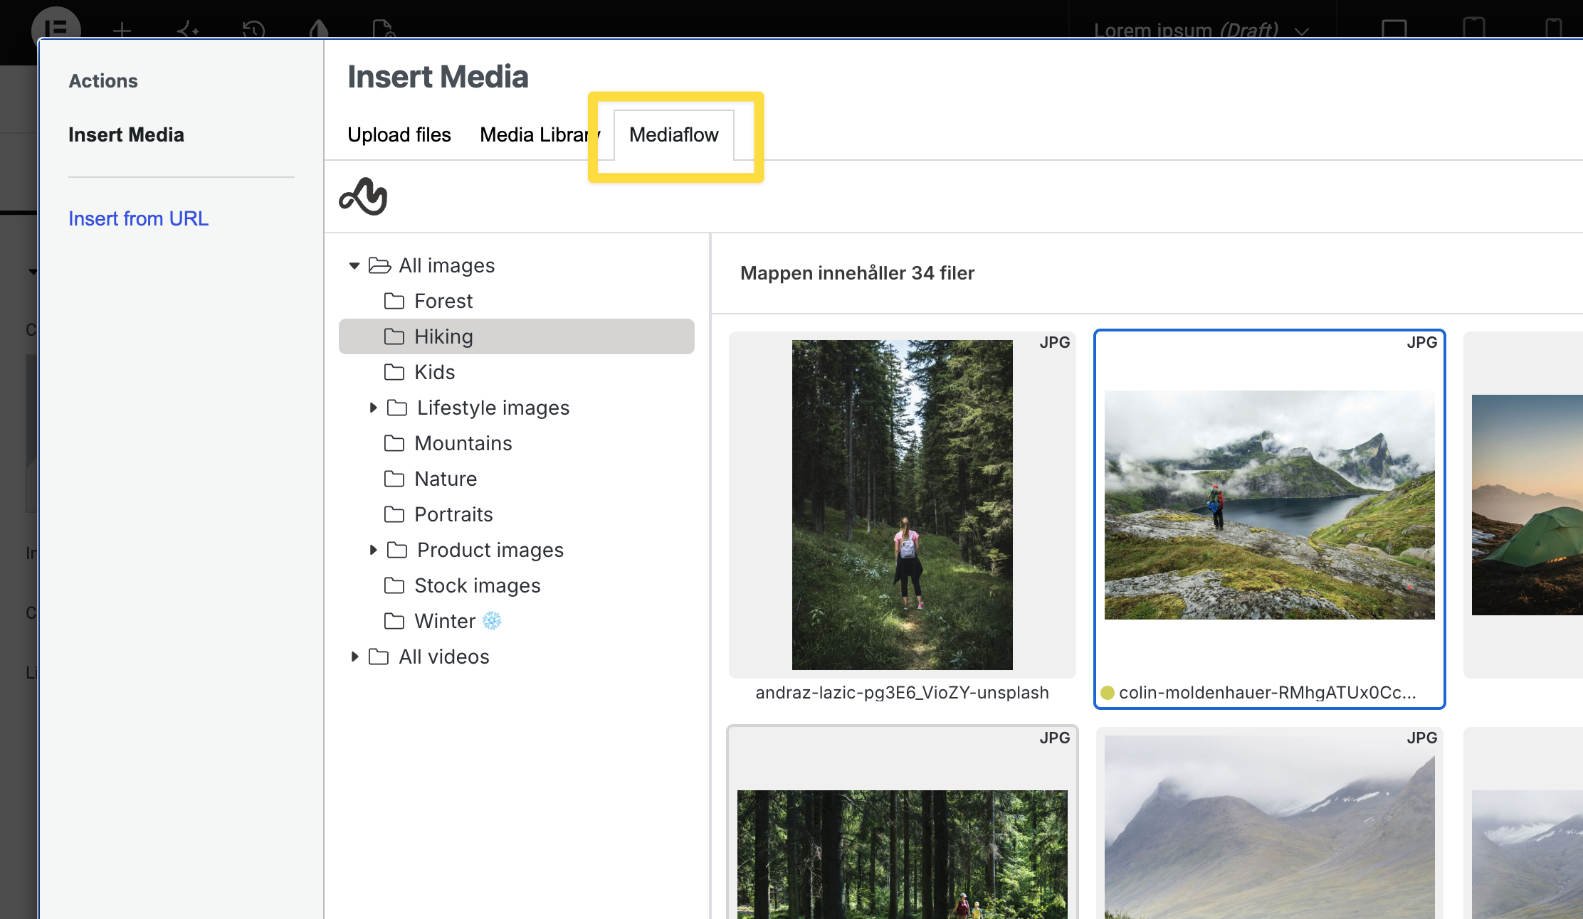Open the Lorem ipsum (Draft) dropdown
Screen dimensions: 1583x919
click(x=1201, y=30)
